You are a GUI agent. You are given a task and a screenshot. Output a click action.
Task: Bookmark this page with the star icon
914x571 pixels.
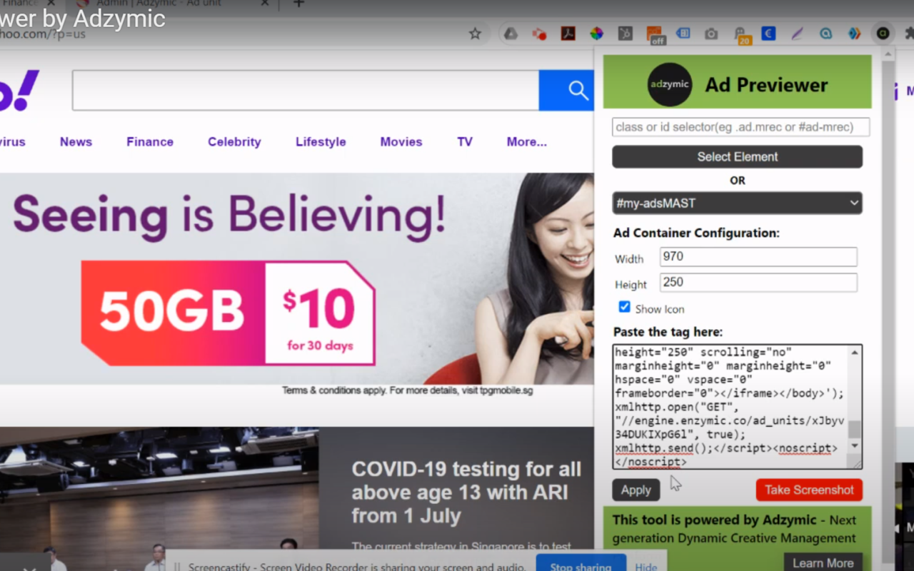(x=475, y=34)
